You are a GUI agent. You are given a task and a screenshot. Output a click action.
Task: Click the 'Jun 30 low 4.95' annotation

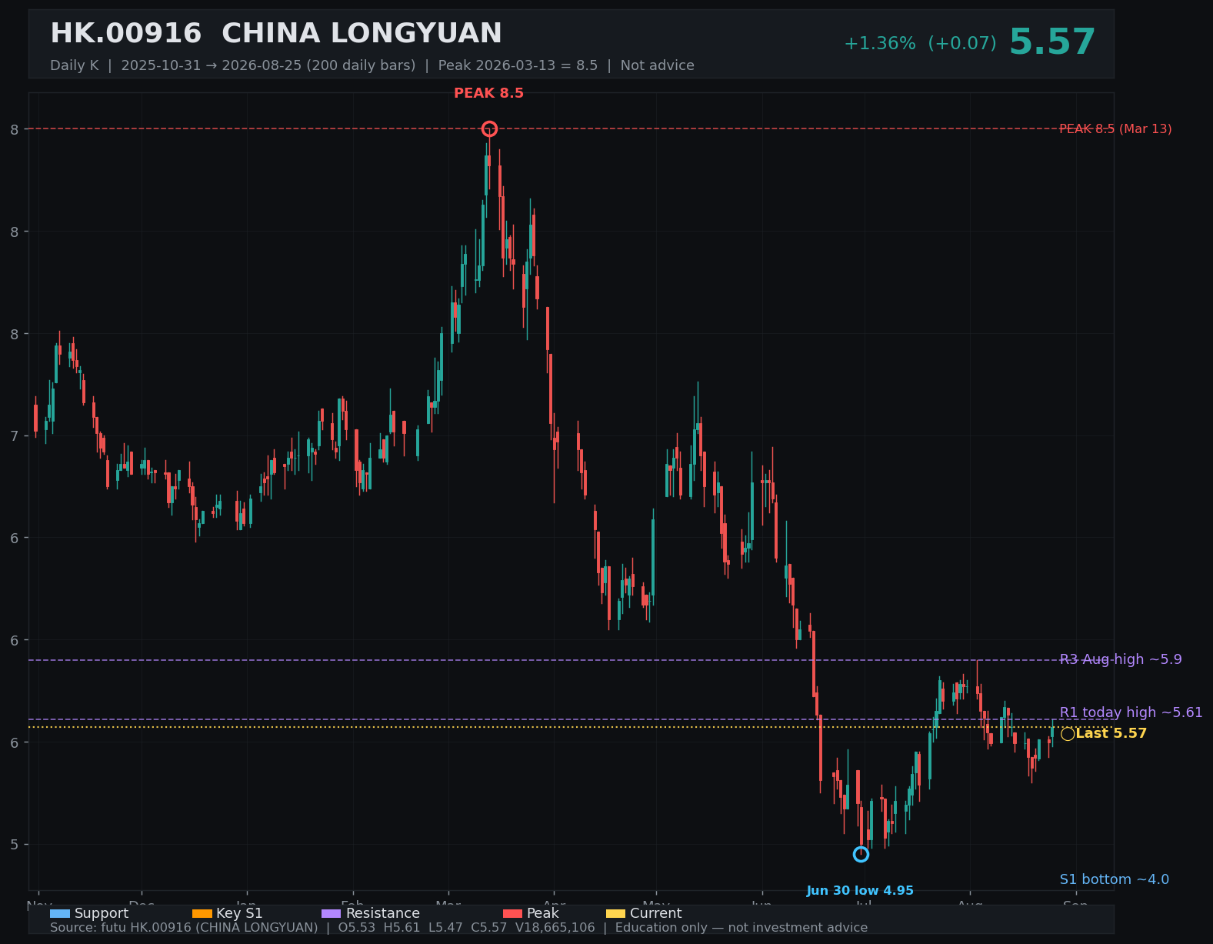point(860,891)
